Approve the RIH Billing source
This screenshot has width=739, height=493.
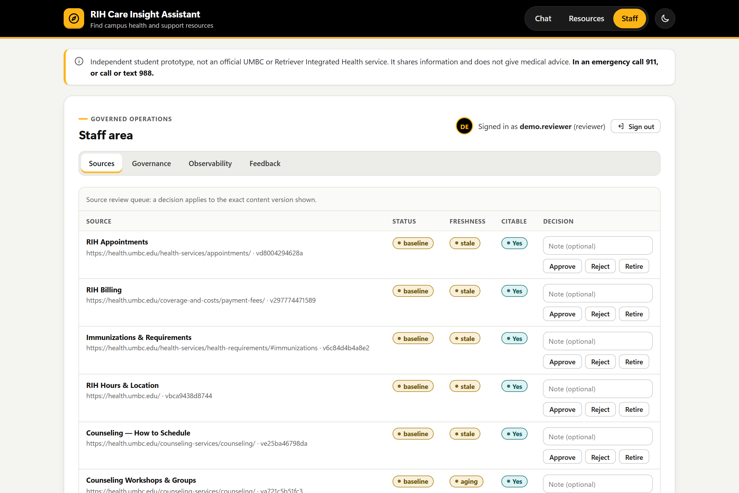562,314
